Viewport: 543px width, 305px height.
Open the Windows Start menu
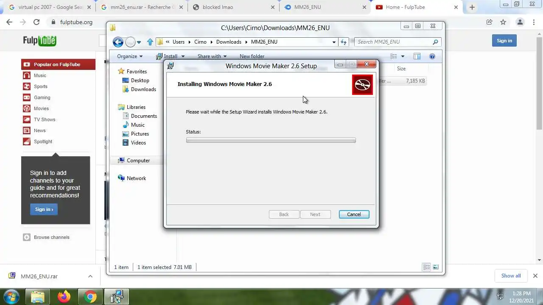coord(11,297)
